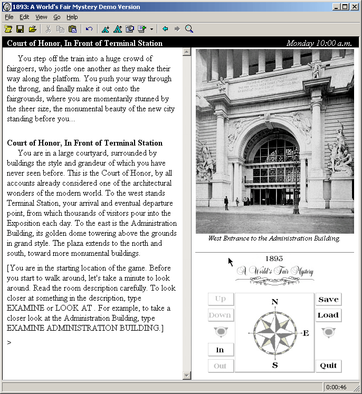Click the Up direction button
This screenshot has height=394, width=362.
click(x=221, y=299)
